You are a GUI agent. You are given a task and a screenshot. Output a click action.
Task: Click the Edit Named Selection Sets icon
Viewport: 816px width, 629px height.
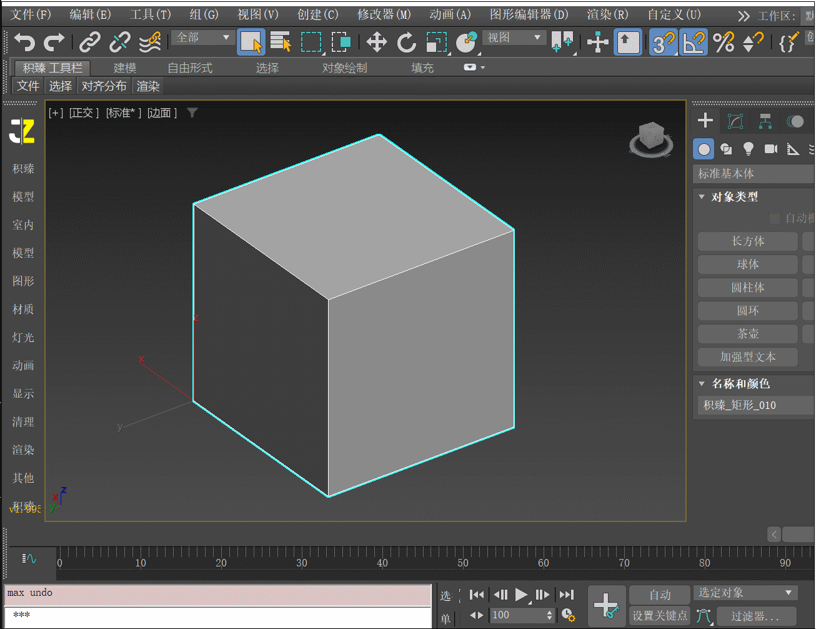[x=788, y=43]
